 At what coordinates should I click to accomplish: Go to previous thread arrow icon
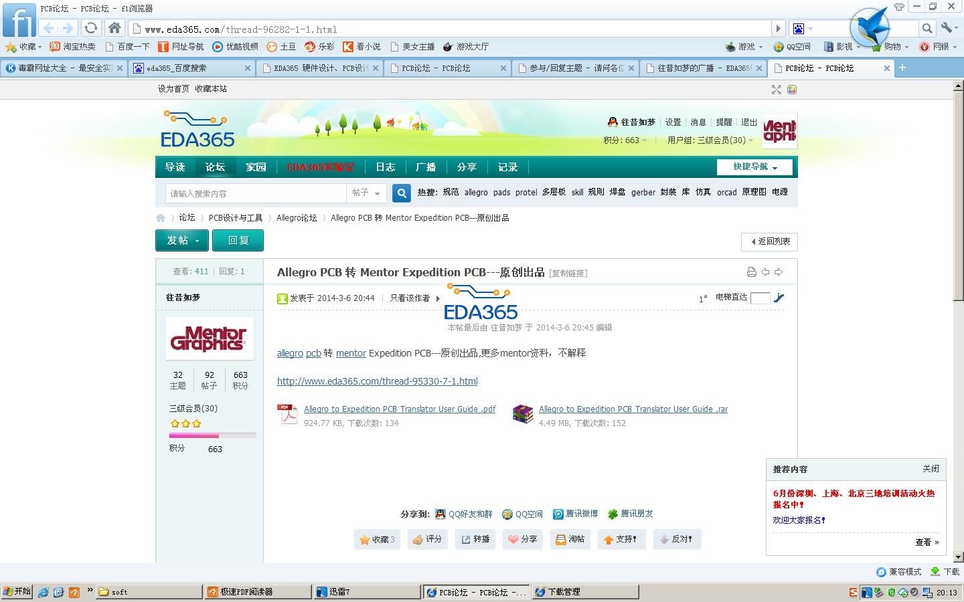coord(765,272)
